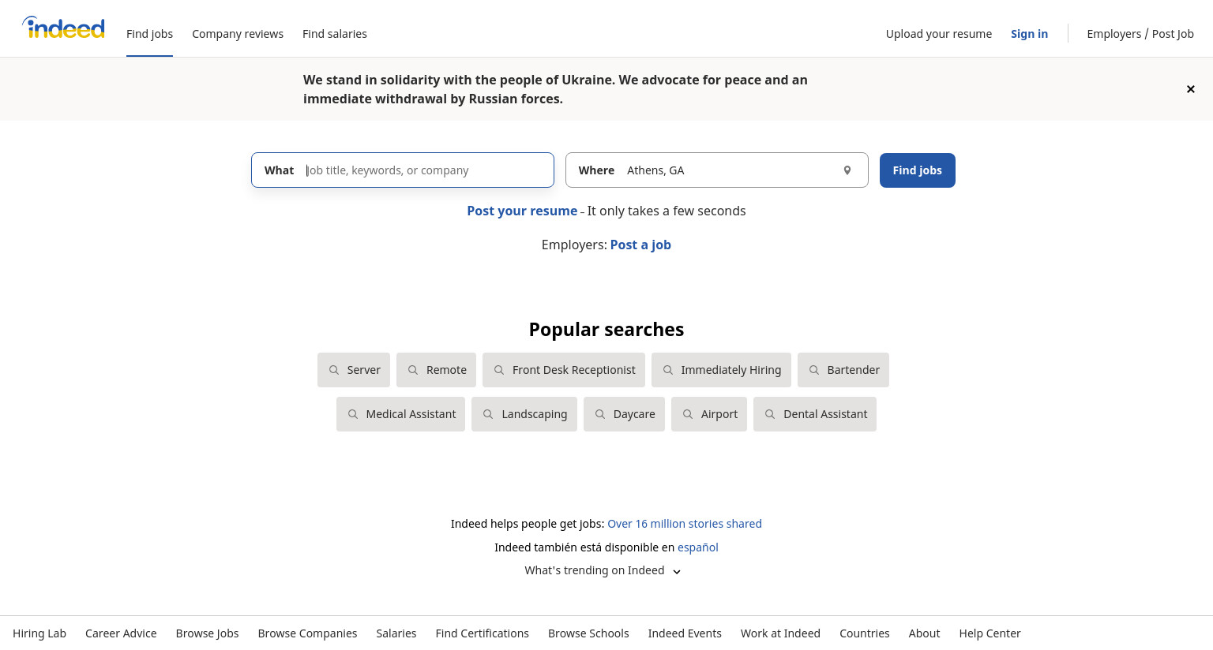The image size is (1213, 650).
Task: Open the Find jobs tab
Action: [149, 34]
